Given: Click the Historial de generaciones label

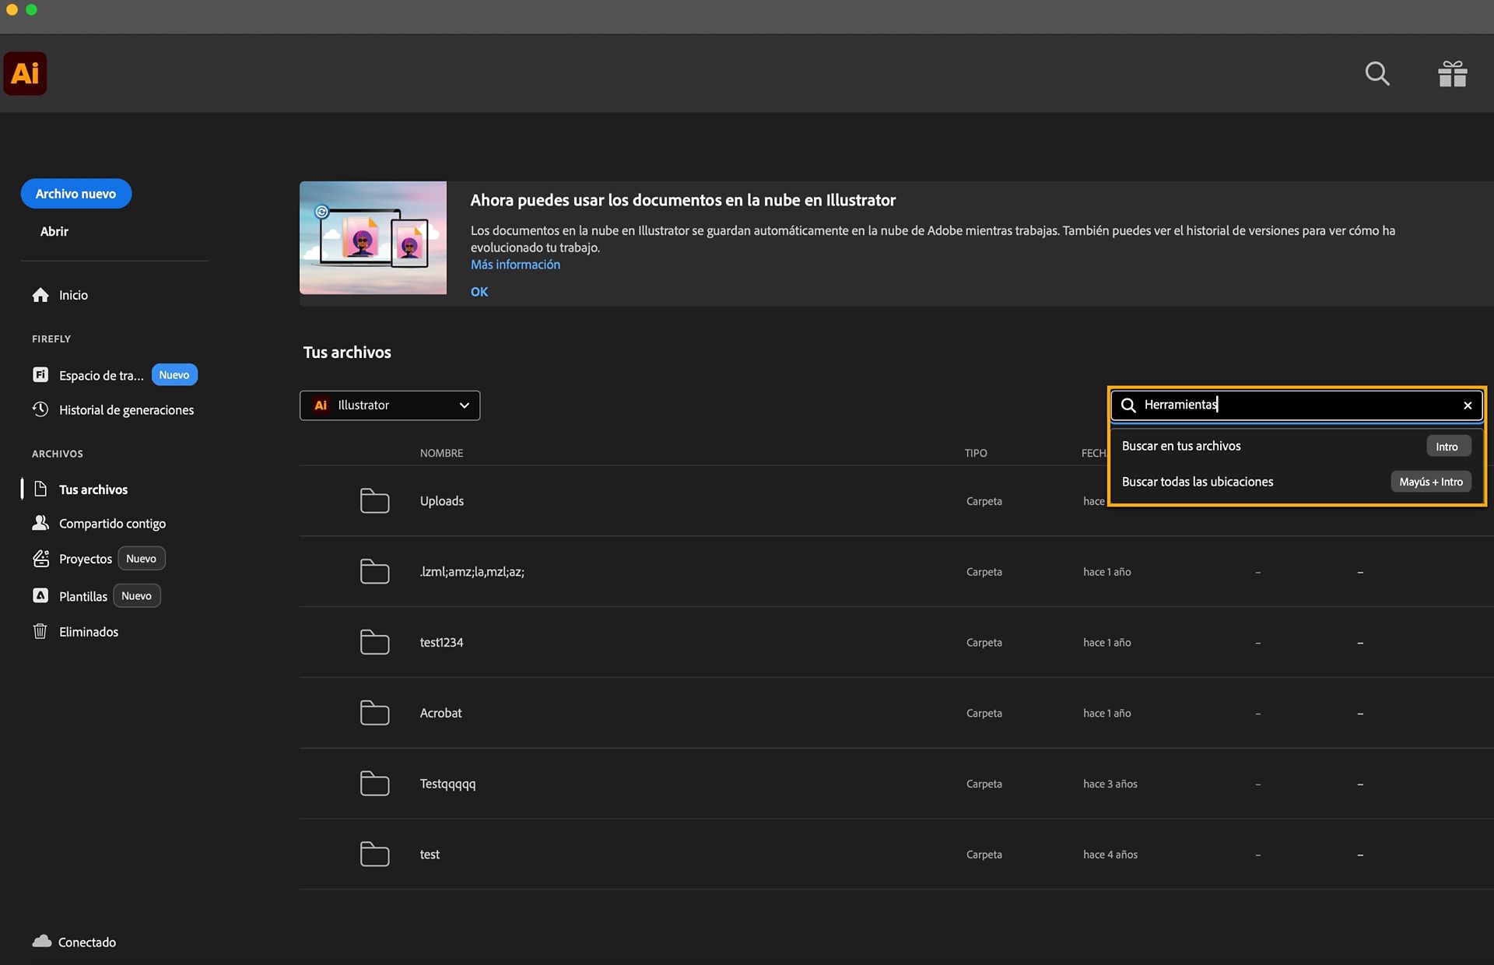Looking at the screenshot, I should pyautogui.click(x=126, y=410).
